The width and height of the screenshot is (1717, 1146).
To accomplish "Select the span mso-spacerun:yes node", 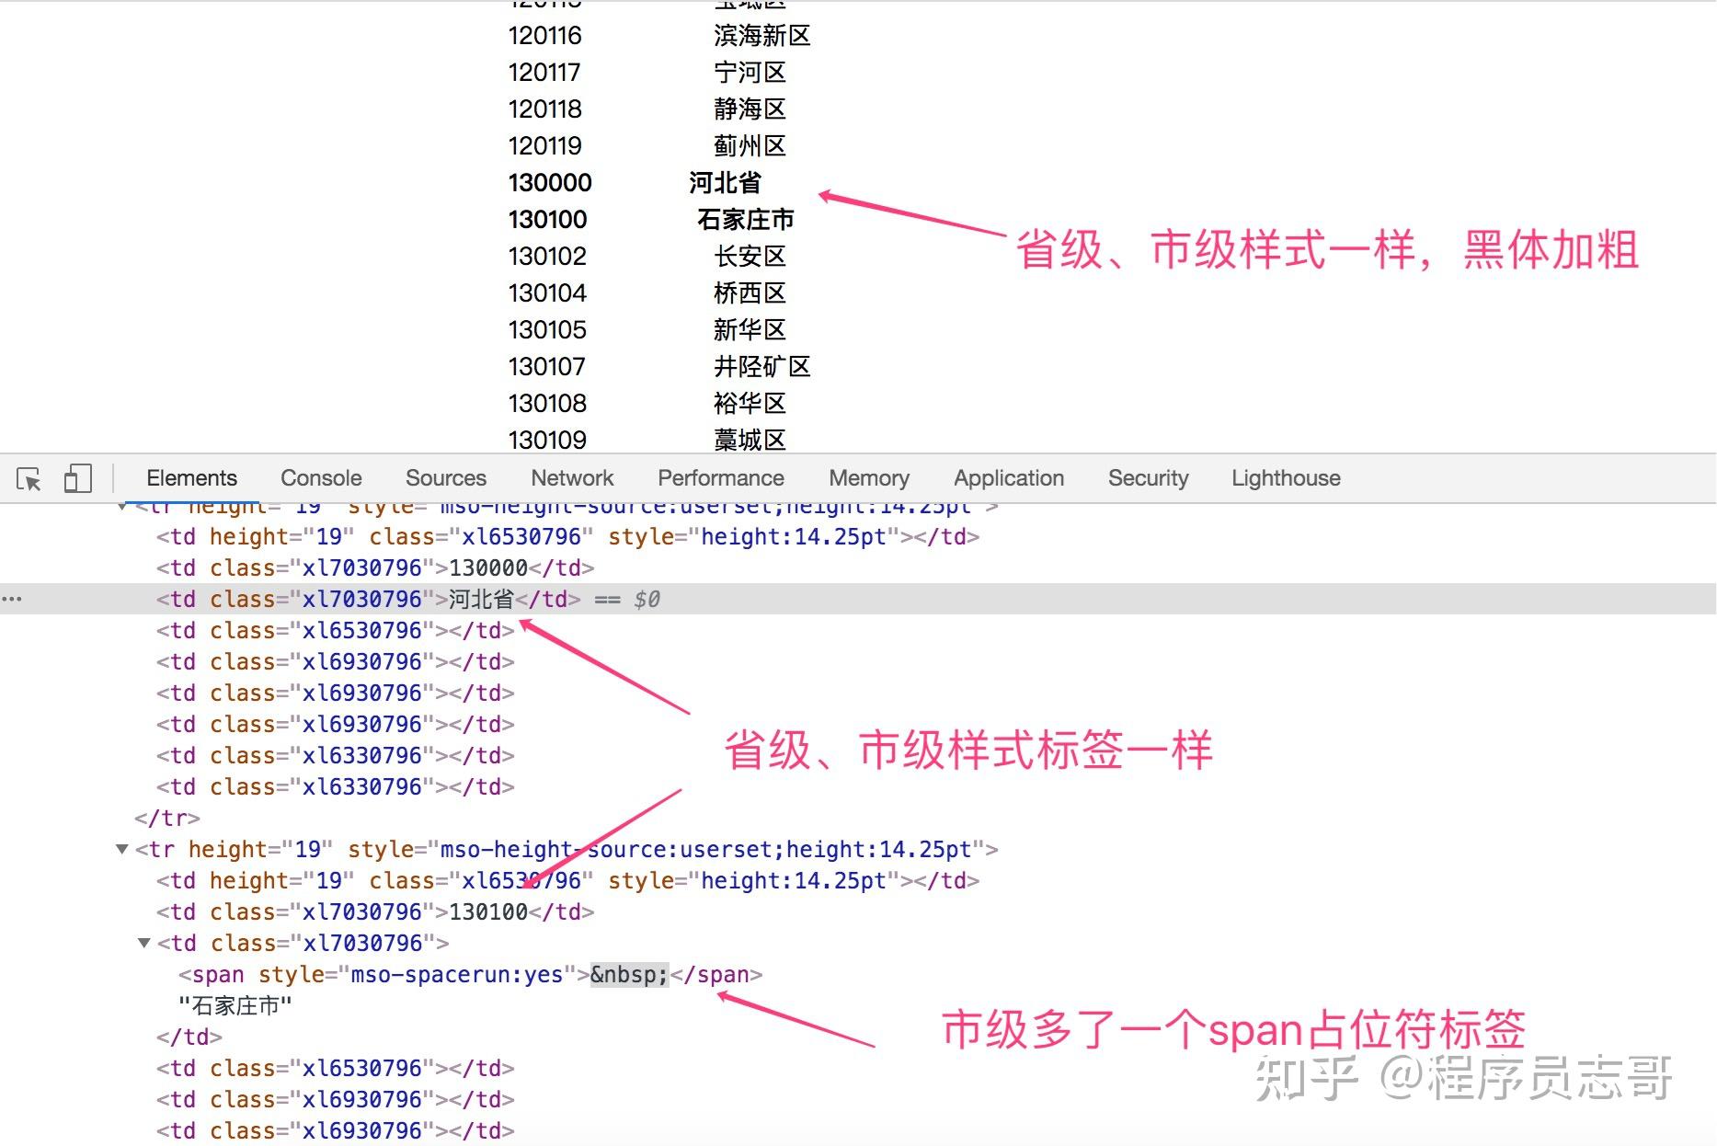I will pos(470,974).
